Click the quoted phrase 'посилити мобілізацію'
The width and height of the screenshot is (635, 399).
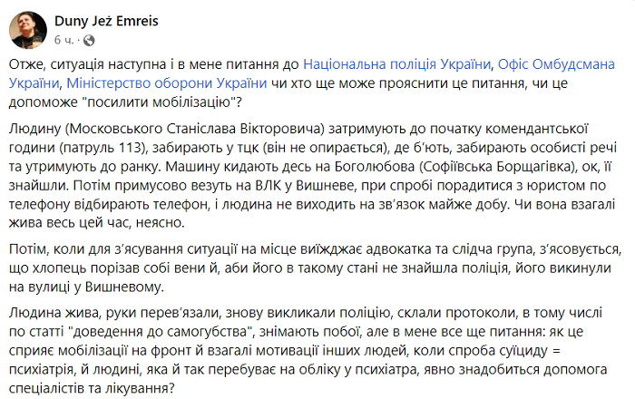pos(159,102)
